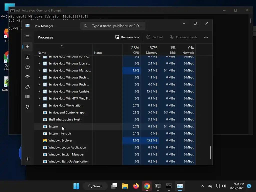
Task: Select the Windows Logon Application process
Action: coord(115,147)
